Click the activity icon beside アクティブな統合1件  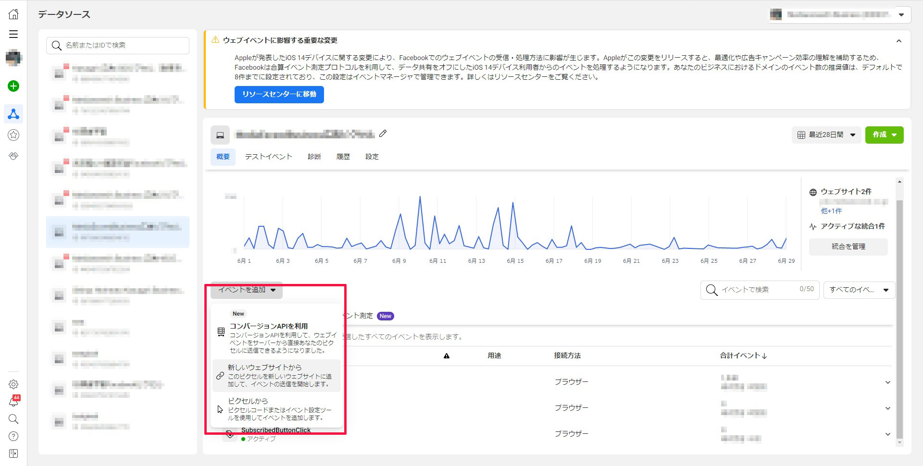[x=813, y=226]
